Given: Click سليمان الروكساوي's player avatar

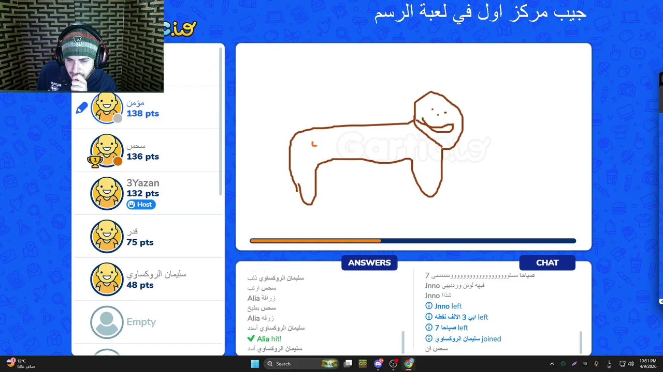Looking at the screenshot, I should [x=107, y=280].
